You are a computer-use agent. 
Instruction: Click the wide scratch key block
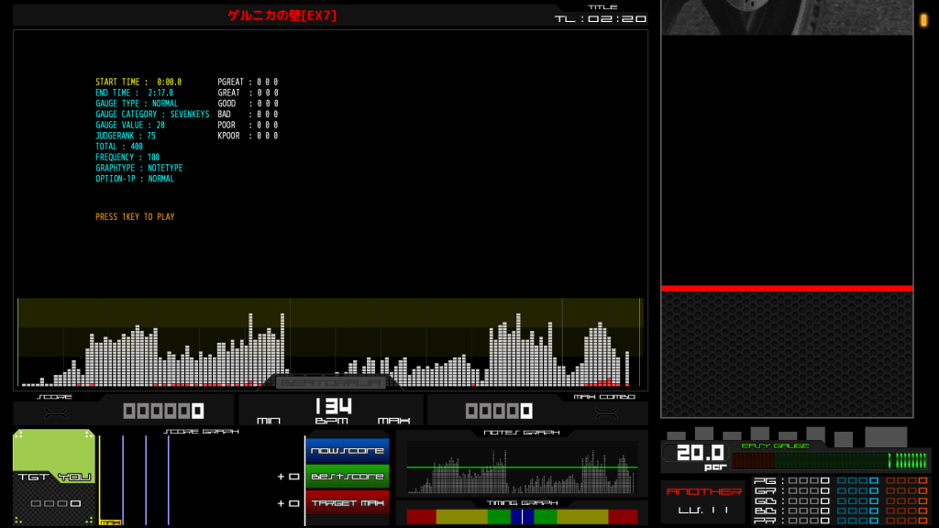[x=885, y=436]
